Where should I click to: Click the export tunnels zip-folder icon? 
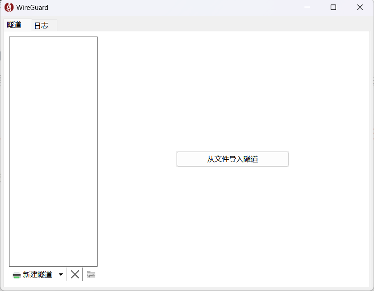91,275
